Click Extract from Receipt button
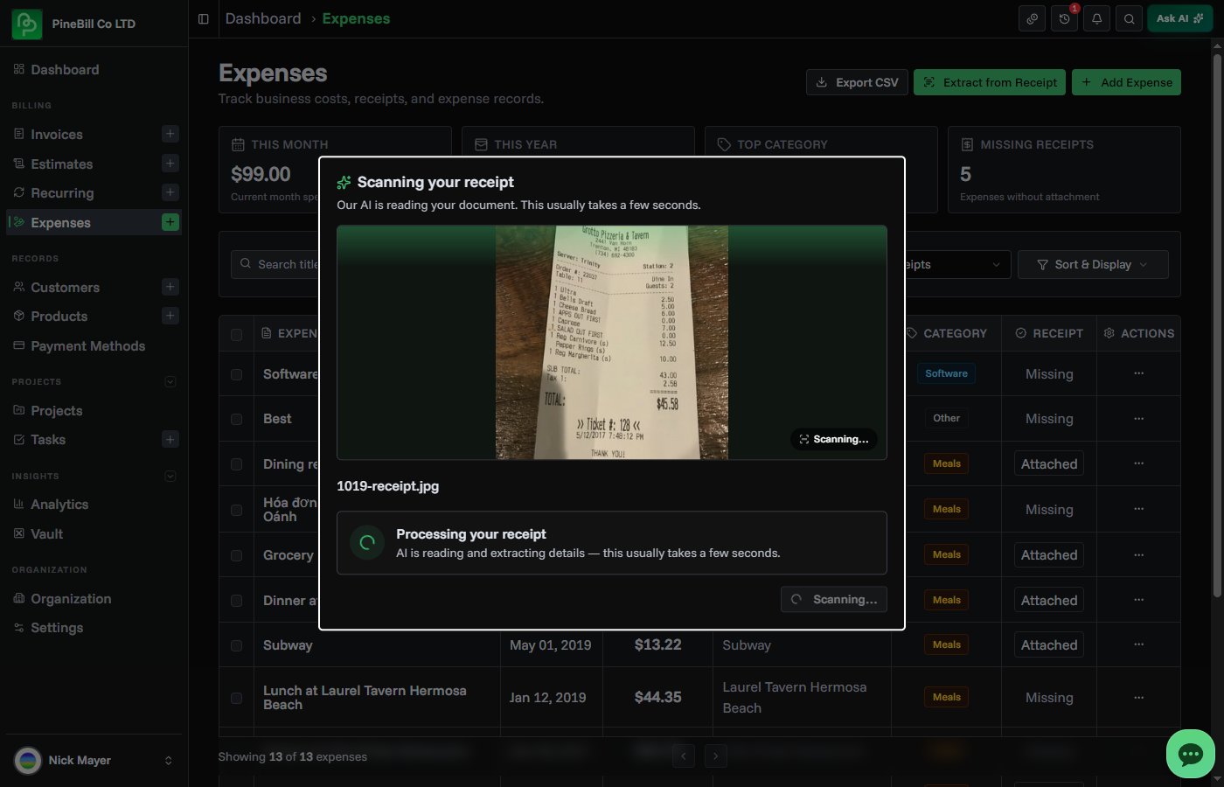The width and height of the screenshot is (1224, 787). (x=990, y=82)
